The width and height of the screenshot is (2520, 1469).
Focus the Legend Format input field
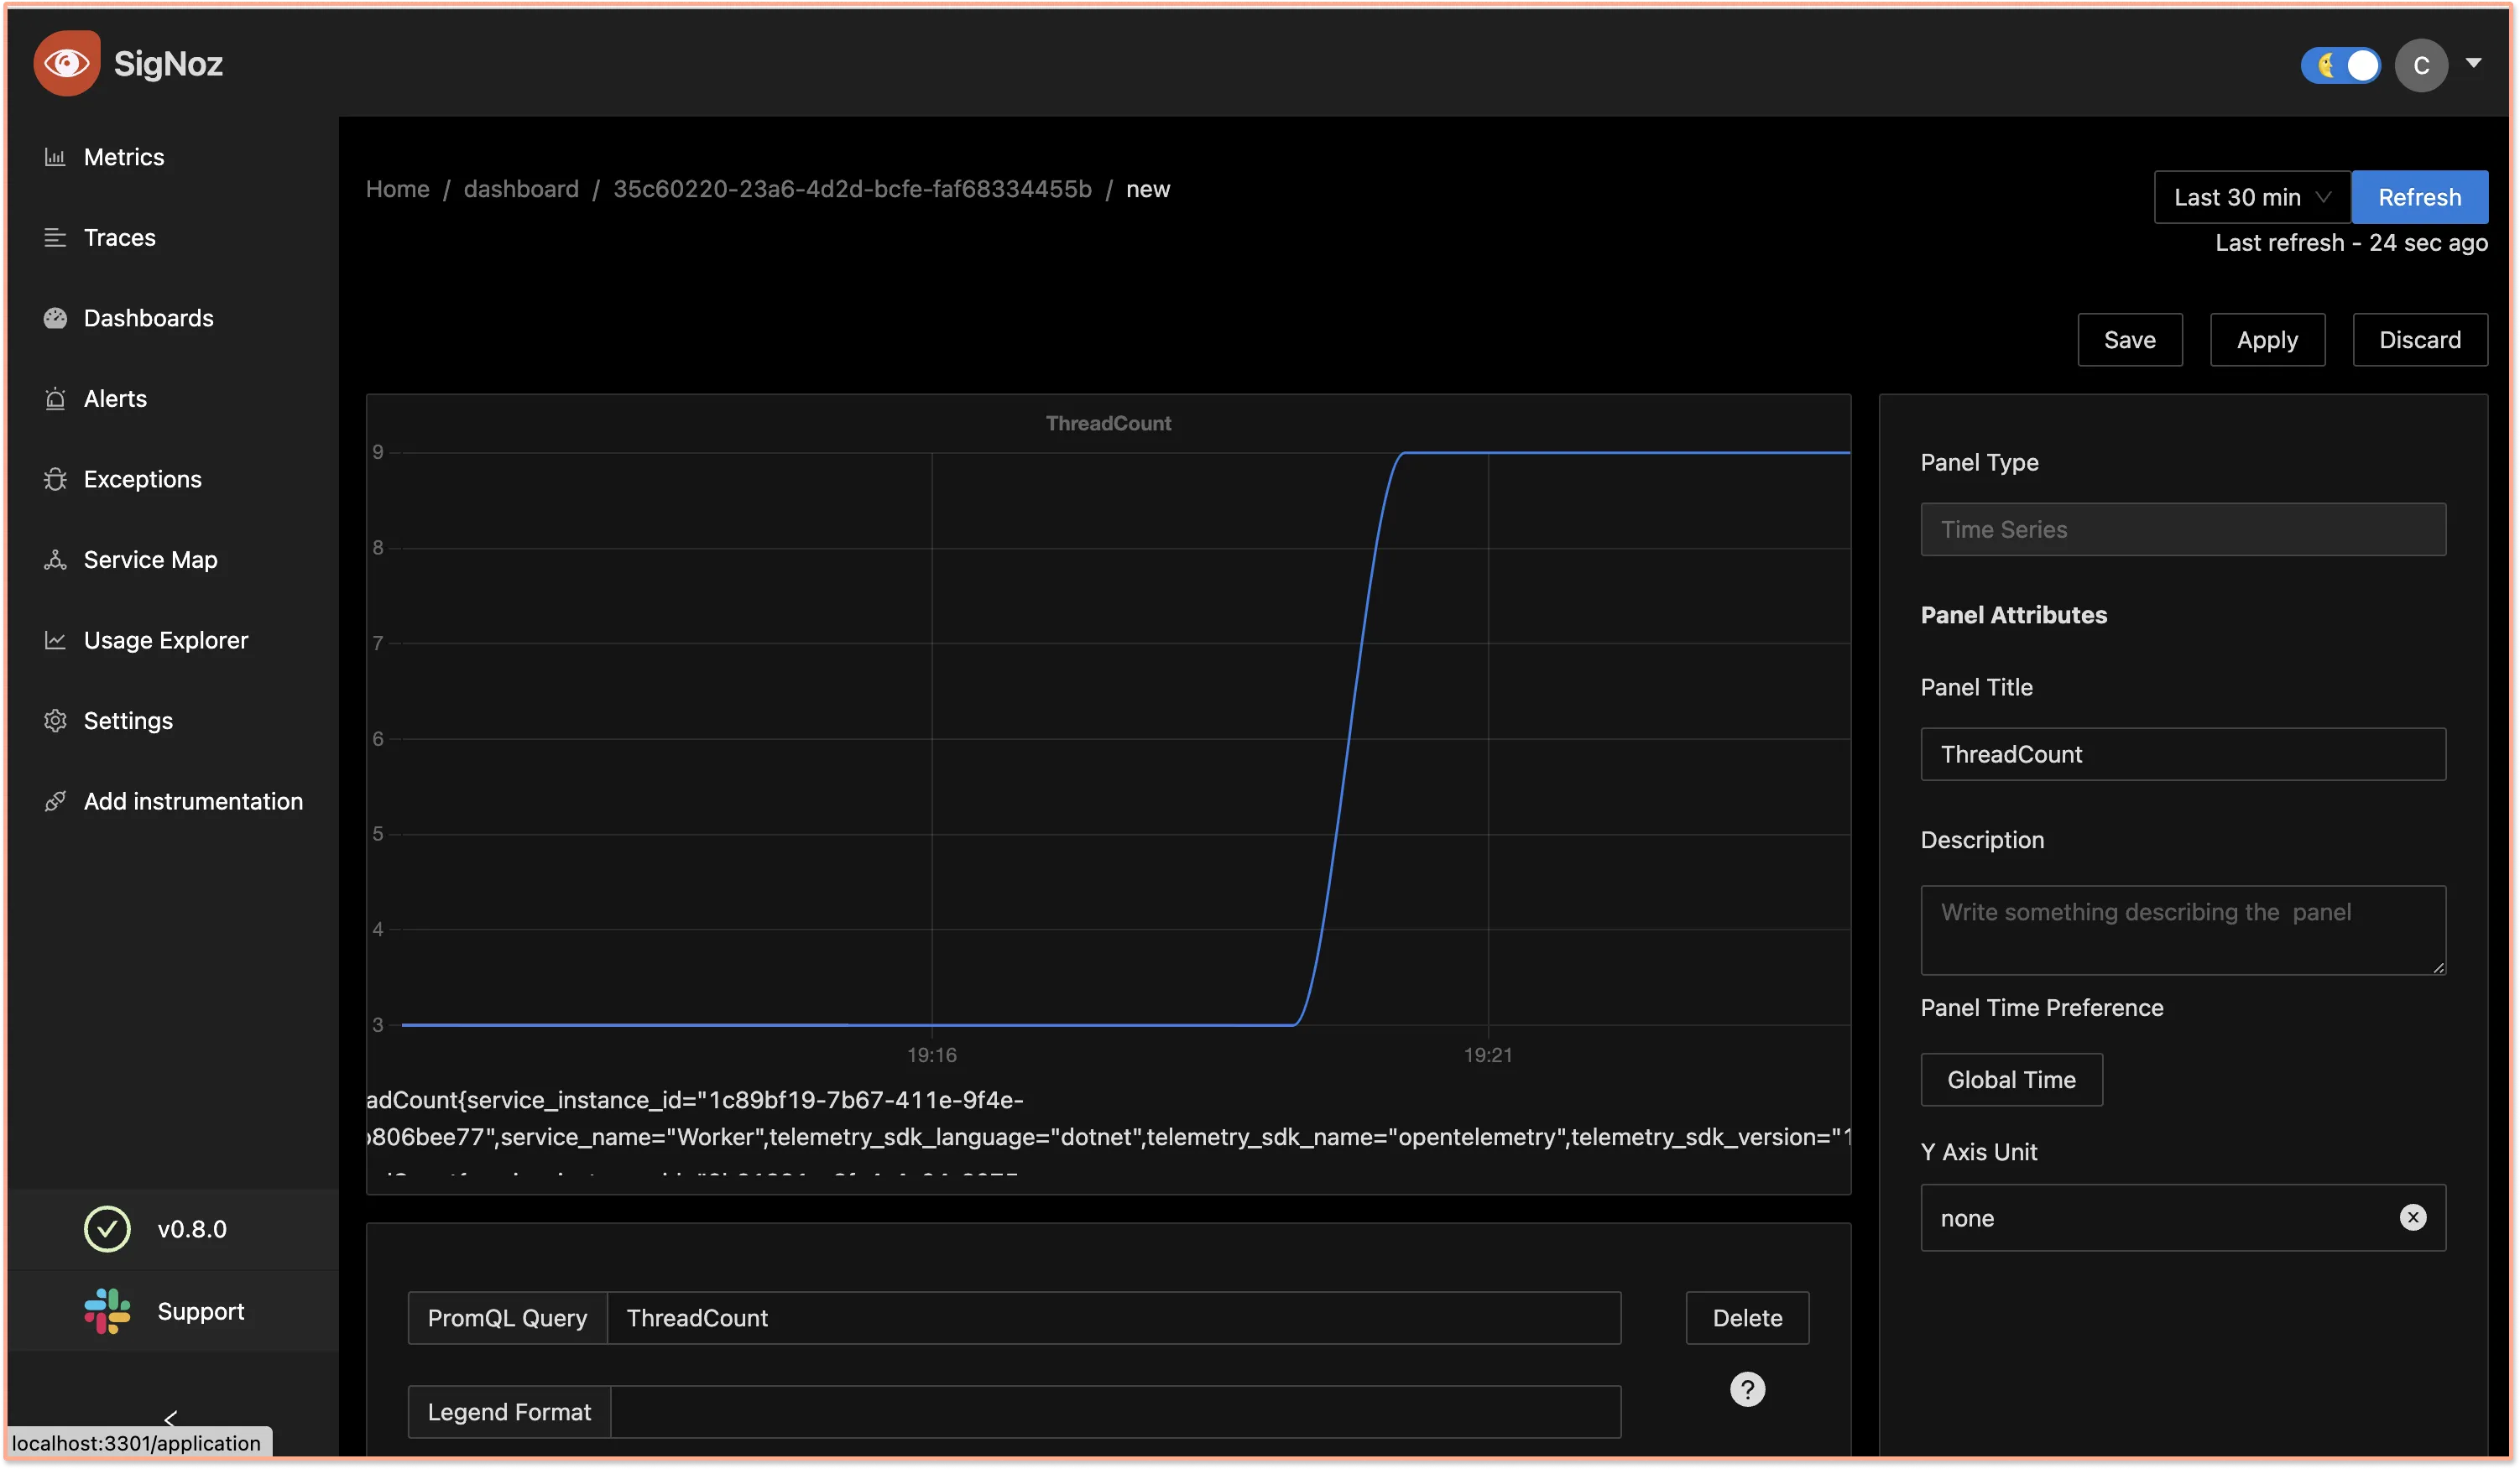click(x=1115, y=1412)
